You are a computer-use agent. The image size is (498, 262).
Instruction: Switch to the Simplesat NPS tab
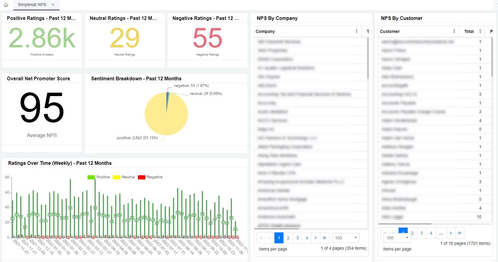tap(32, 5)
